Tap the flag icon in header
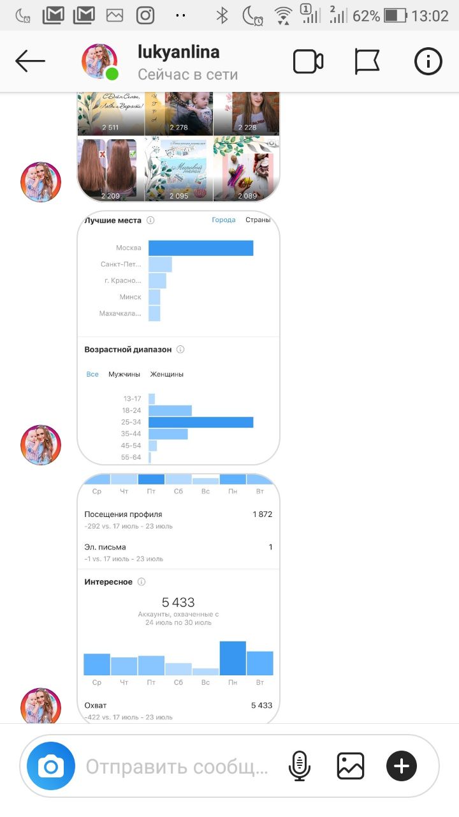 click(367, 62)
